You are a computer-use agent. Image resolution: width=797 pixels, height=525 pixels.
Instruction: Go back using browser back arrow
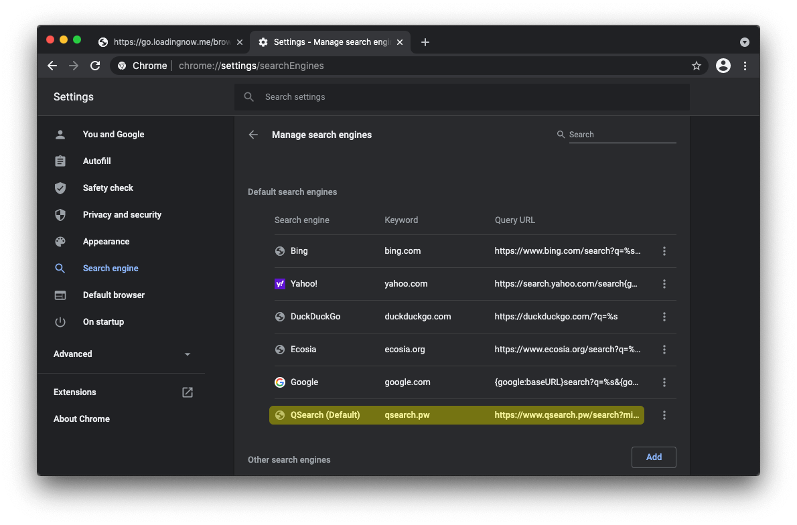coord(52,66)
